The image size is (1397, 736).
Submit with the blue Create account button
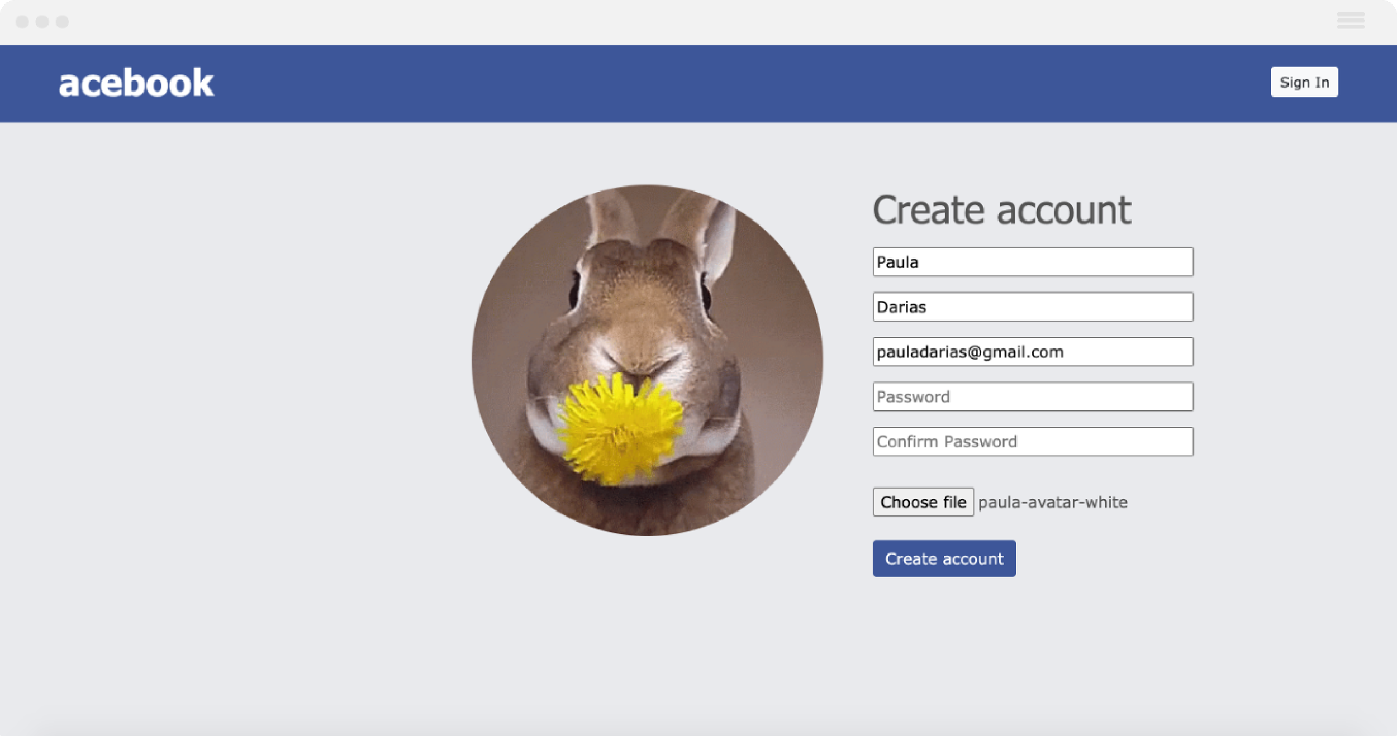tap(944, 558)
